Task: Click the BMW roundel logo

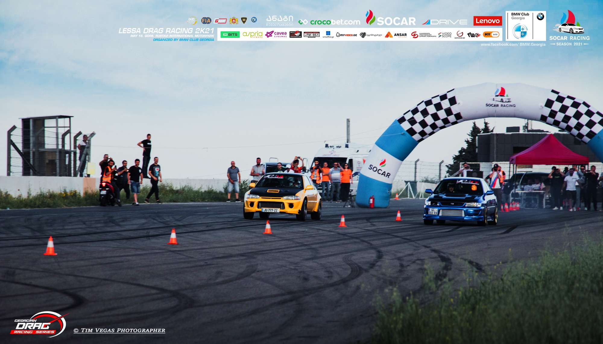Action: (540, 17)
